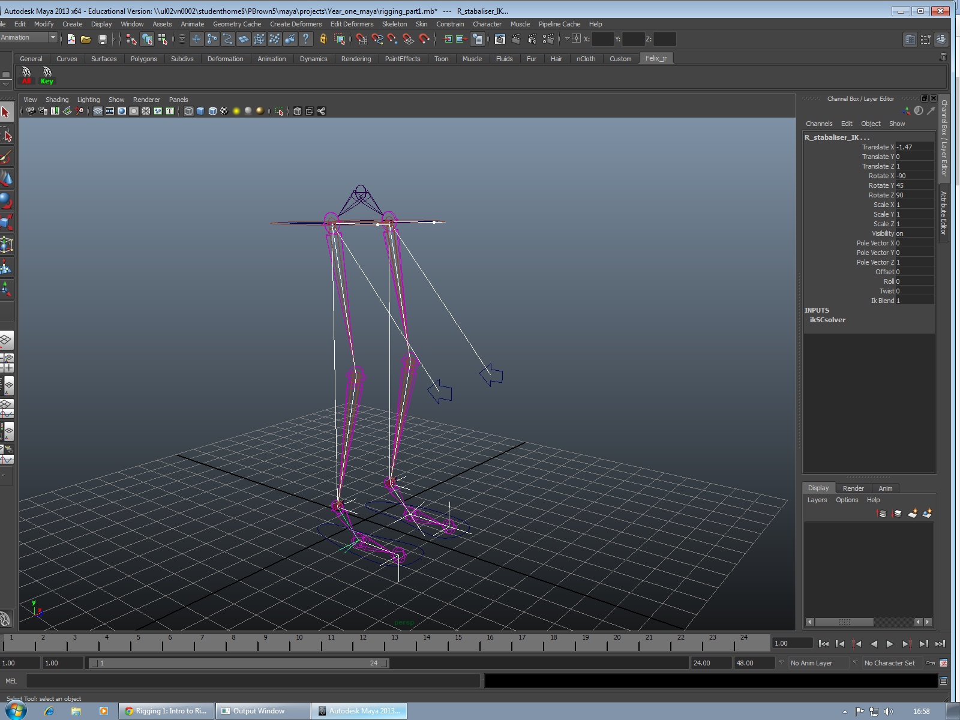Open a scene using the folder icon
The height and width of the screenshot is (720, 960).
pyautogui.click(x=86, y=39)
